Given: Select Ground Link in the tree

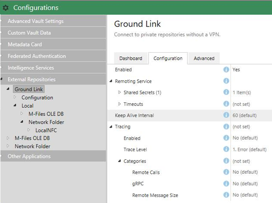Looking at the screenshot, I should pyautogui.click(x=29, y=89).
